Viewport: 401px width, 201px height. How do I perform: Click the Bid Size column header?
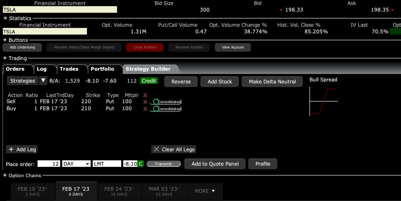pos(164,3)
